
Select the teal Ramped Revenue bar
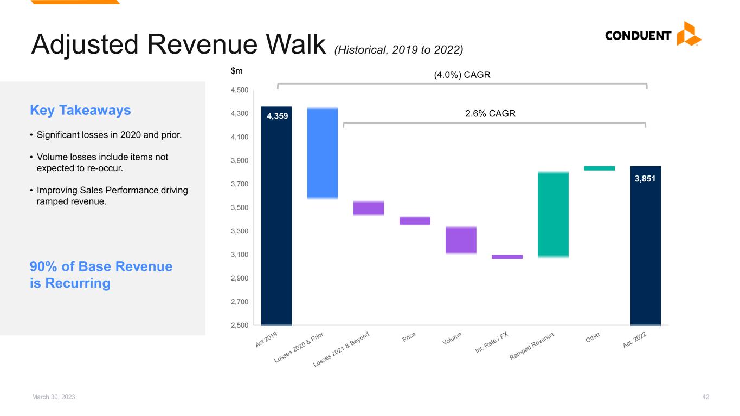tap(553, 214)
